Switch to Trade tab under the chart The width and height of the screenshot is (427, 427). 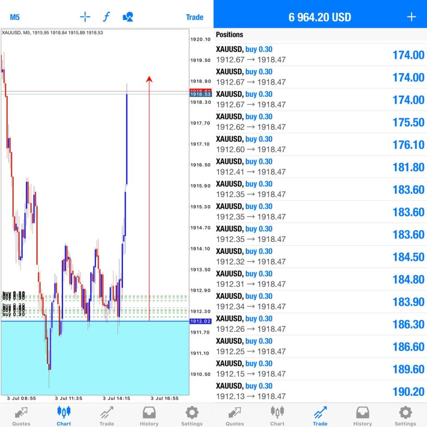tap(106, 416)
